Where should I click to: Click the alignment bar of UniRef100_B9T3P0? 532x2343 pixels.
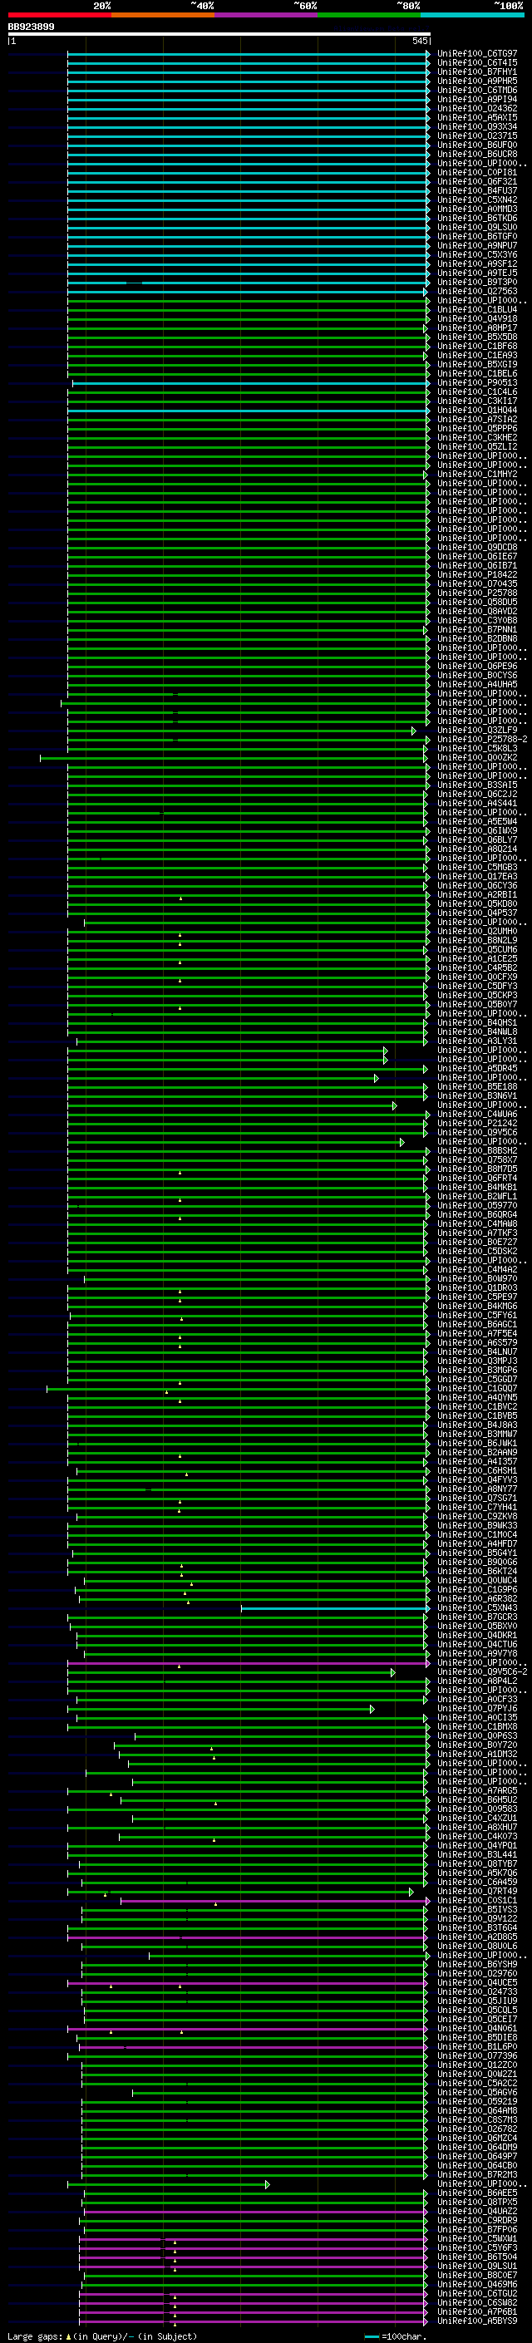(x=249, y=282)
